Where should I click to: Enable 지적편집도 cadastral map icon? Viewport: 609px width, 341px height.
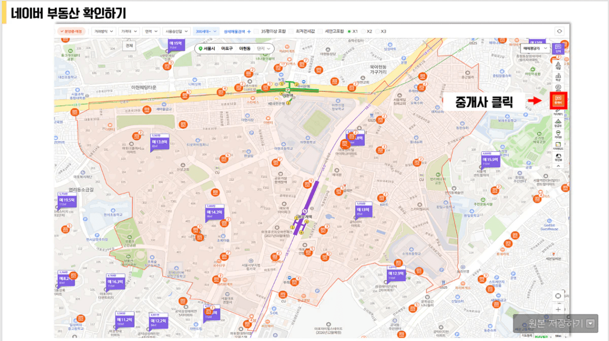(558, 146)
